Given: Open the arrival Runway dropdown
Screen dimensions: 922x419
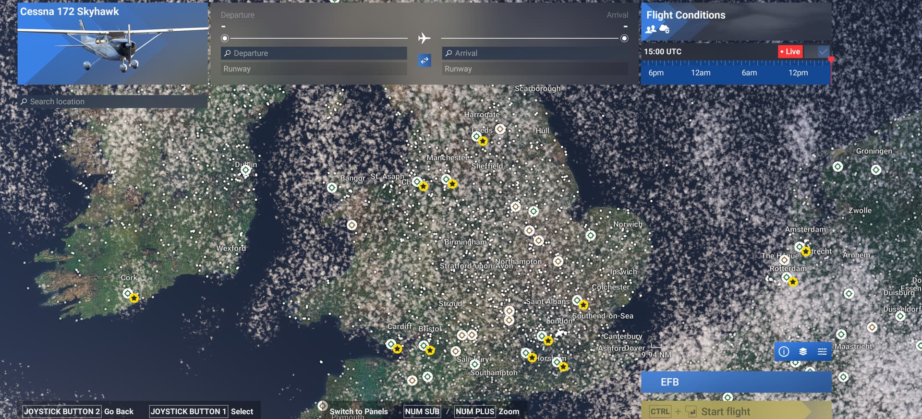Looking at the screenshot, I should coord(535,69).
